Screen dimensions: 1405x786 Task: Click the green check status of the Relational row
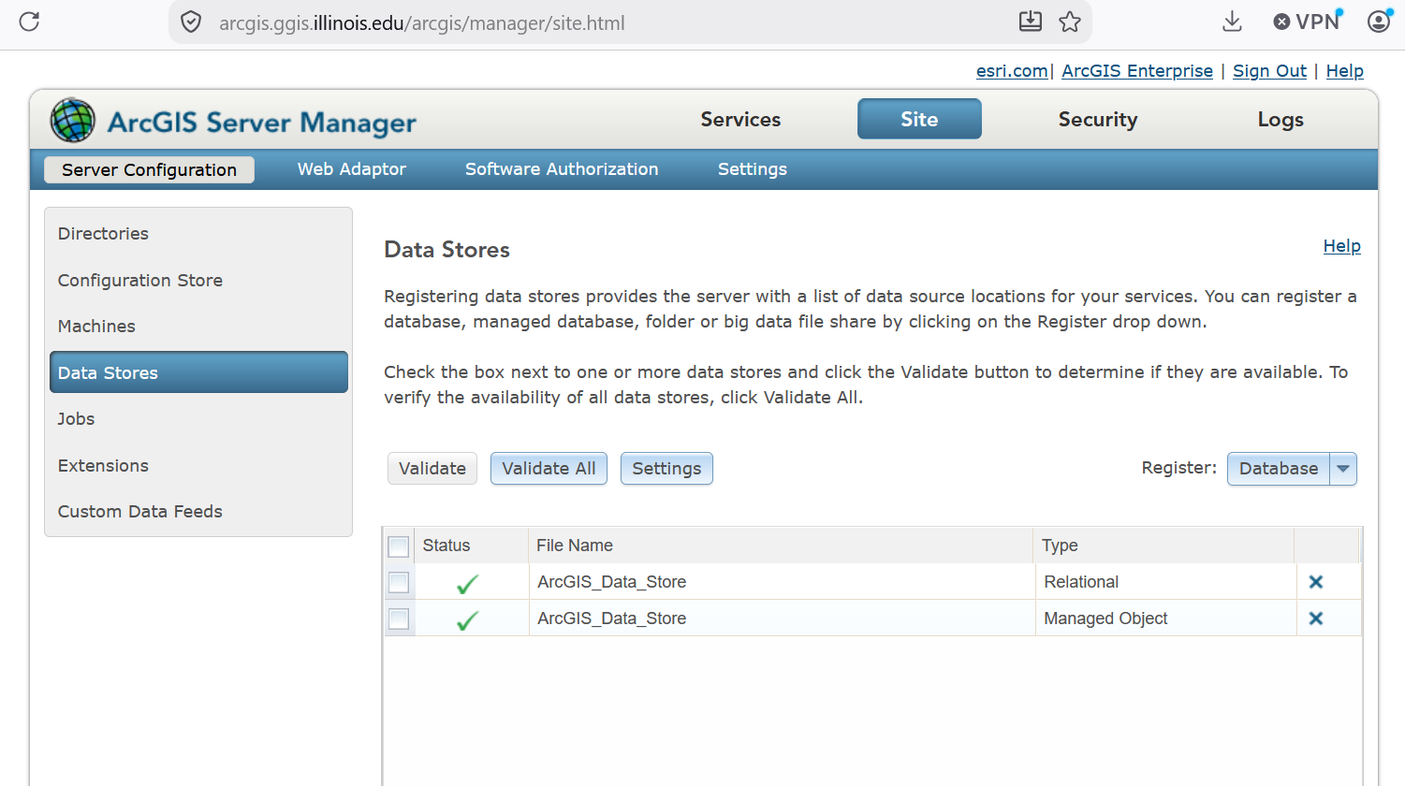[467, 584]
